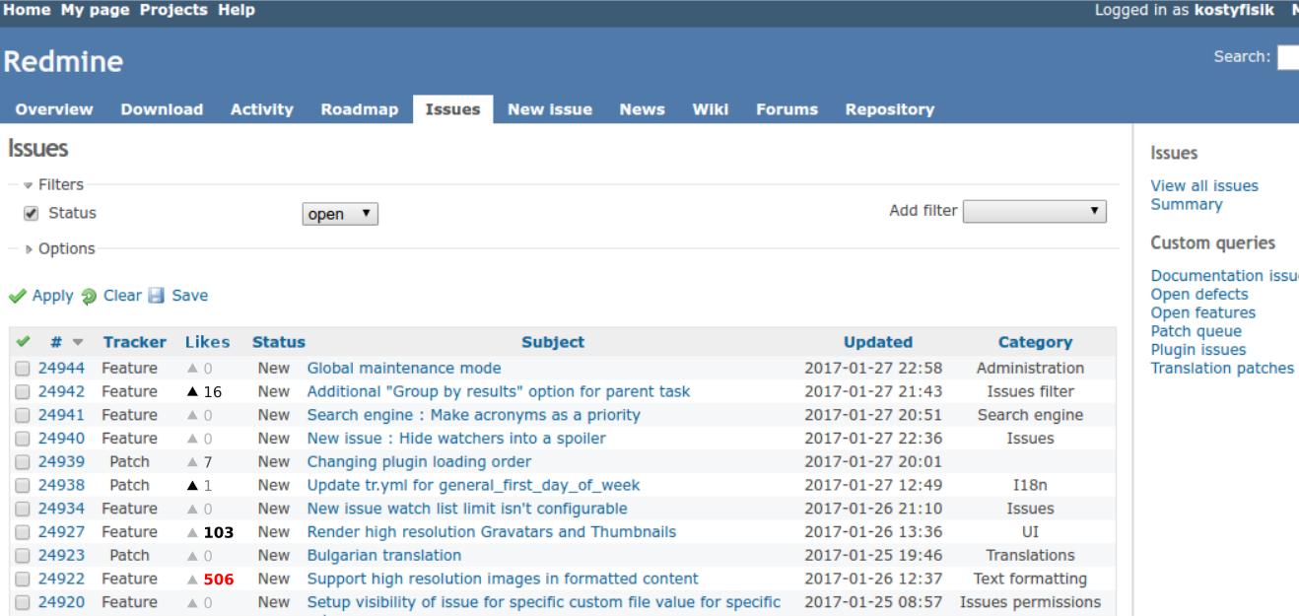Click like triangle for Bulgarian translation row

click(x=192, y=556)
